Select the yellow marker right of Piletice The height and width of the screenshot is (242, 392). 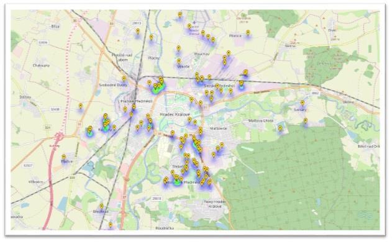click(248, 33)
